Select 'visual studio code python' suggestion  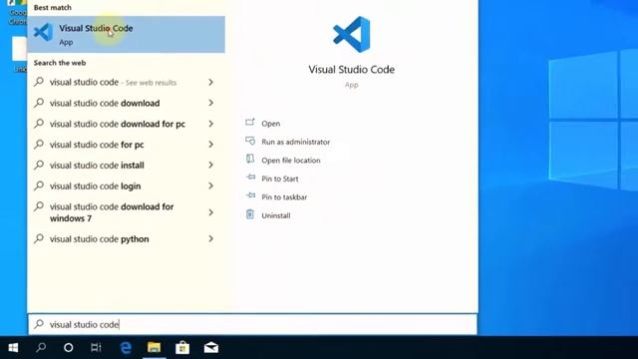pos(126,239)
